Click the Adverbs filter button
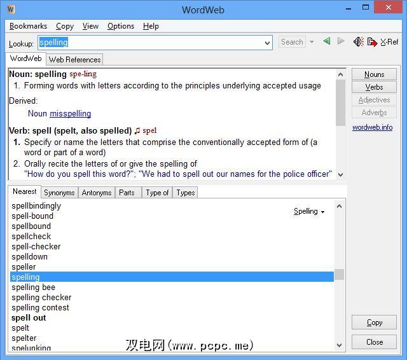Viewport: 407px width, 360px height. coord(374,113)
